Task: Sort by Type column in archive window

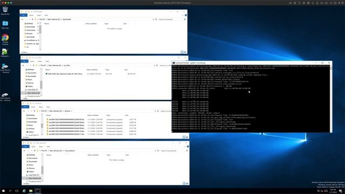Action: point(108,115)
